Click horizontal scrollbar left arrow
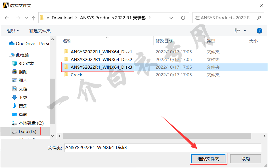 pos(60,136)
